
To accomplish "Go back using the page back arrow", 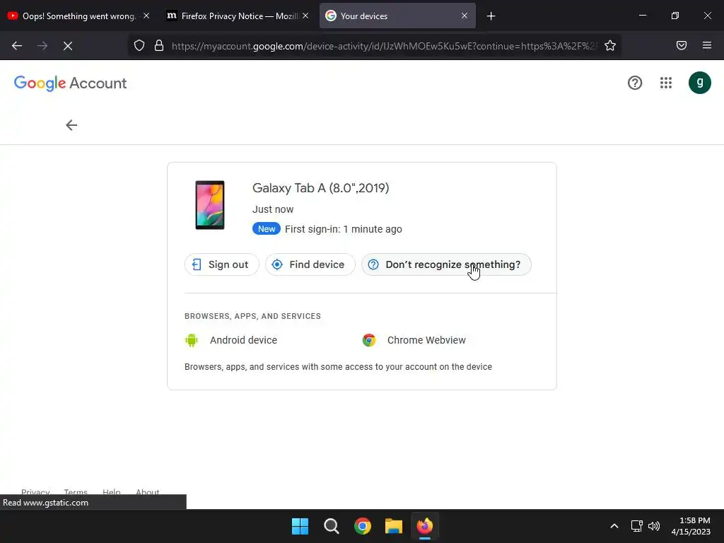I will coord(71,125).
